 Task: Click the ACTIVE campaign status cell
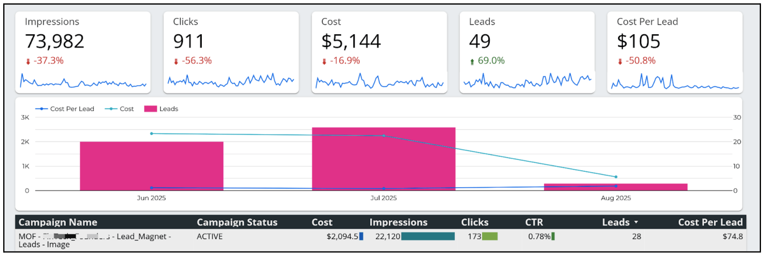(x=209, y=237)
